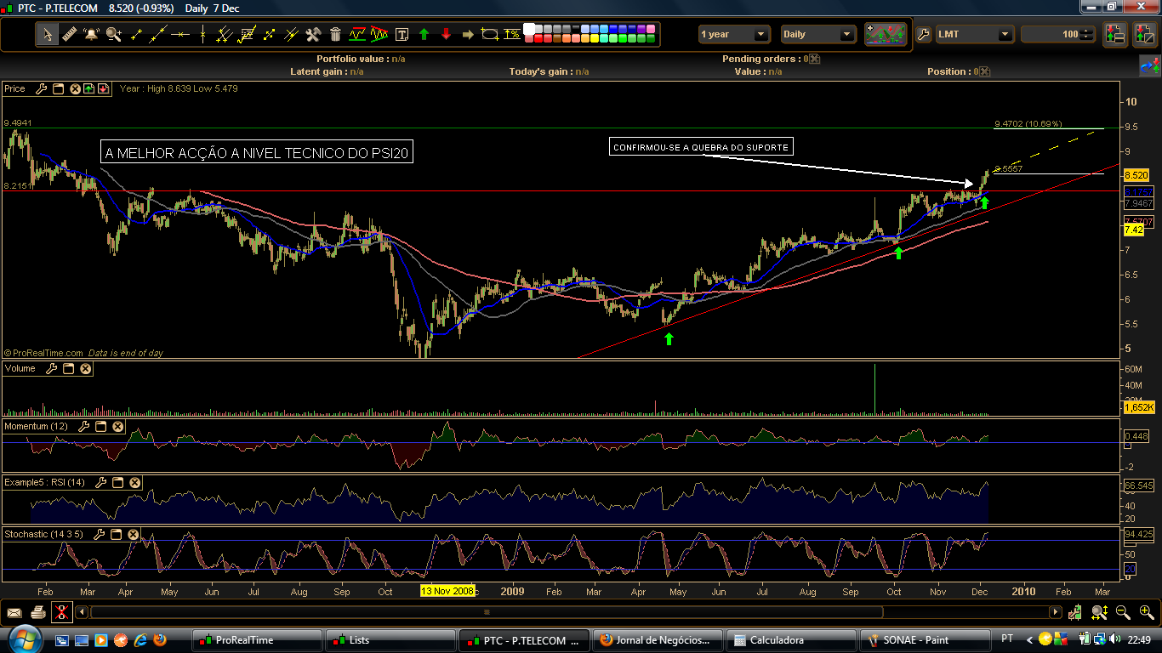Open the Windows Start menu

(24, 639)
